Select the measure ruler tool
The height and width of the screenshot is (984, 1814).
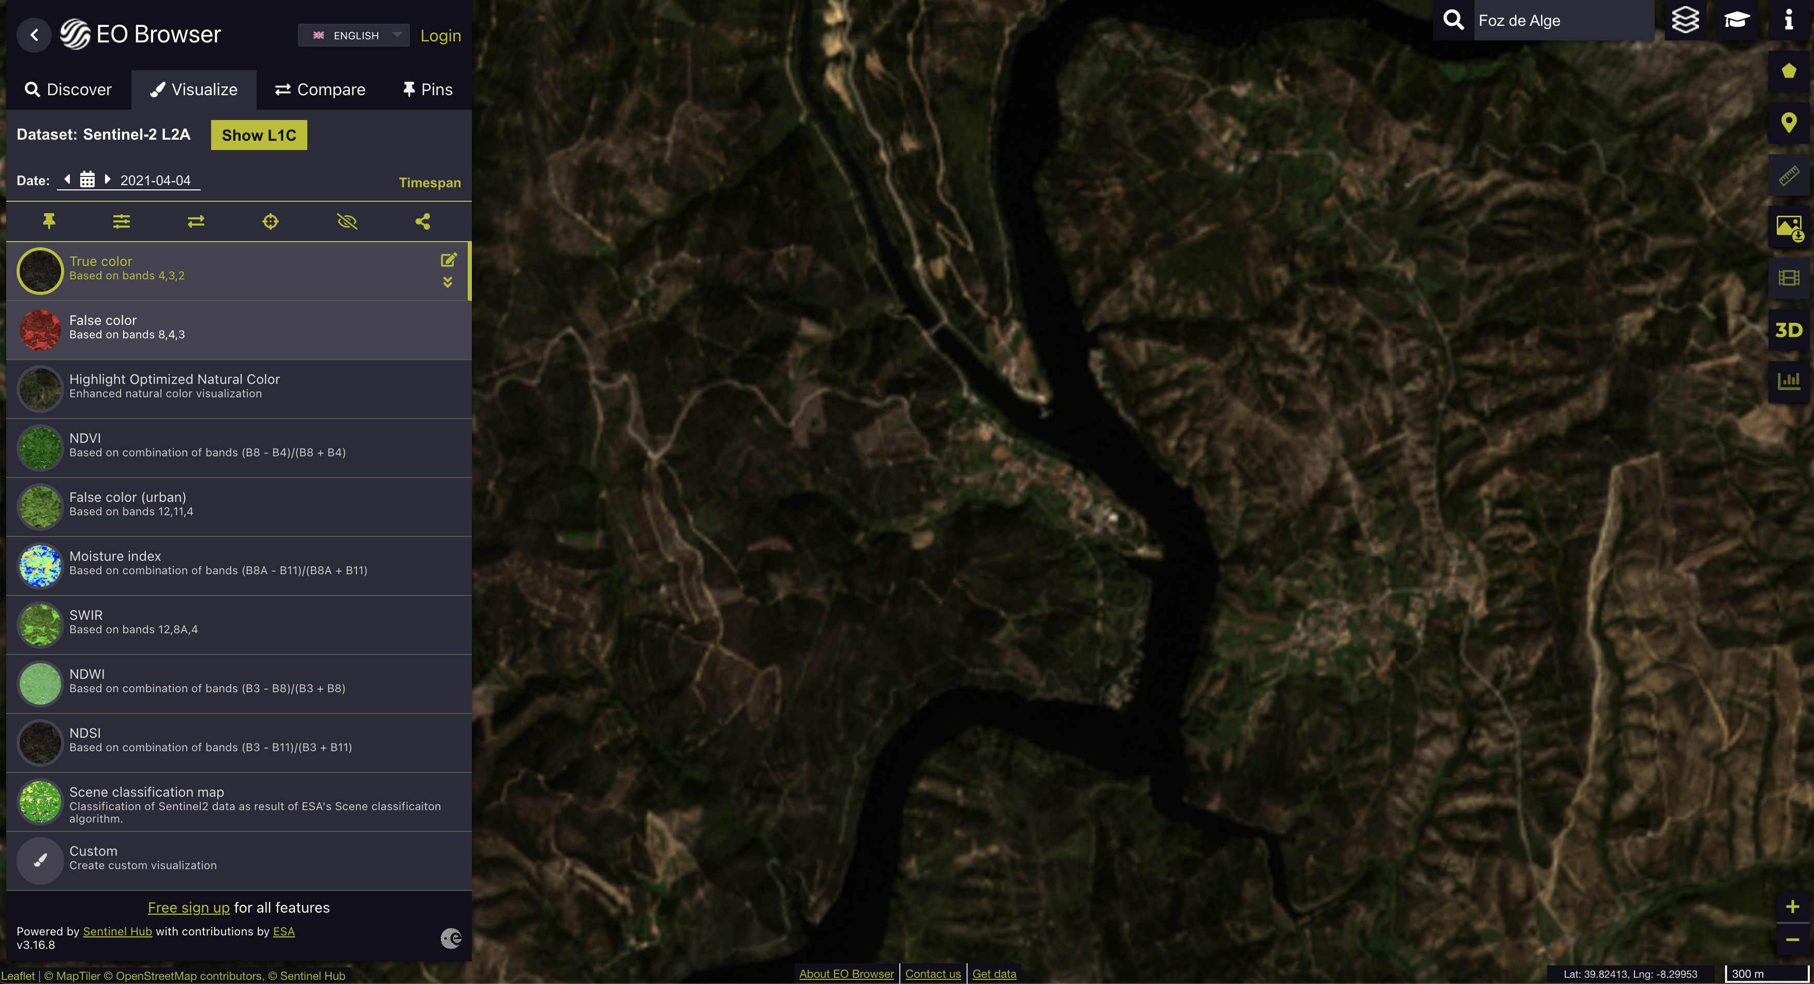point(1789,175)
